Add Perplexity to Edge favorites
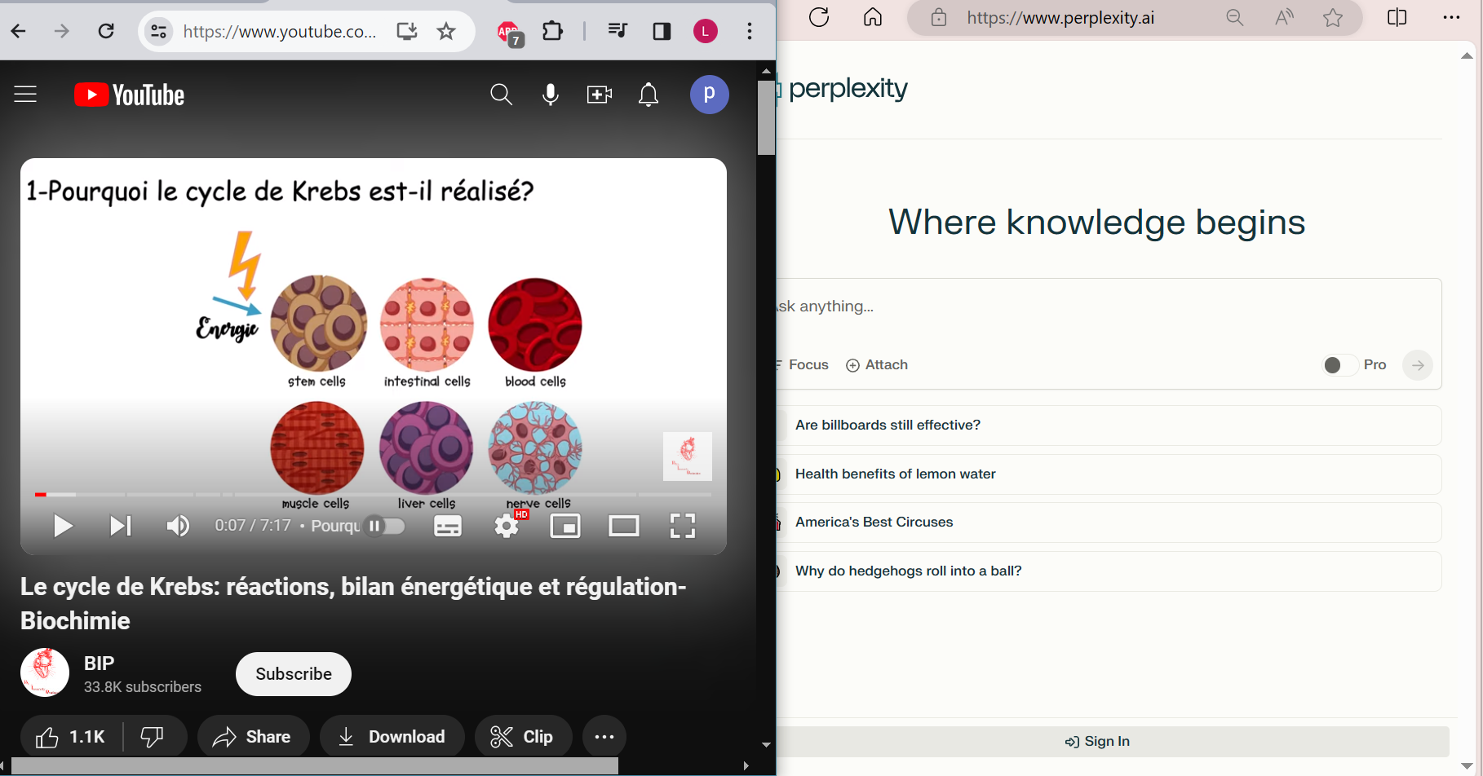The width and height of the screenshot is (1483, 776). [x=1333, y=18]
